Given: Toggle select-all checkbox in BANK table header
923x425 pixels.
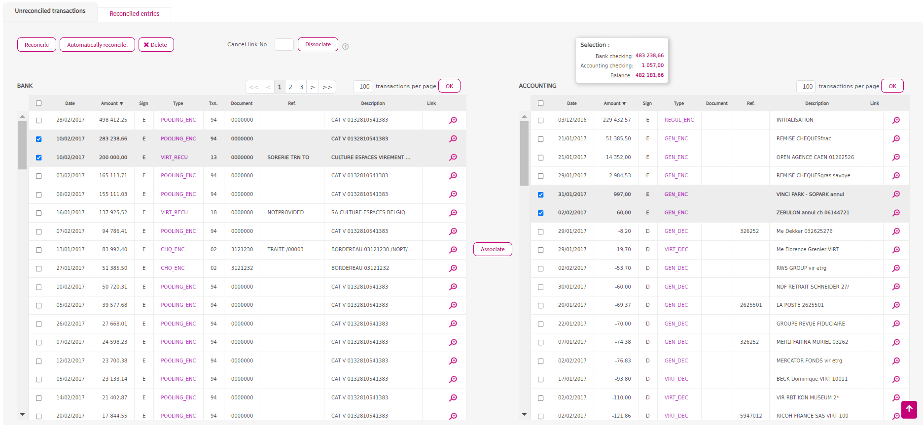Looking at the screenshot, I should 38,103.
